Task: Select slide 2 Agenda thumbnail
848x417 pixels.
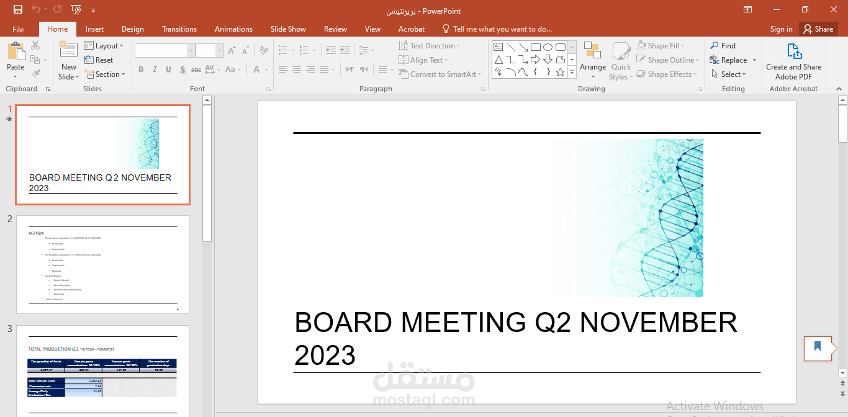Action: 102,264
